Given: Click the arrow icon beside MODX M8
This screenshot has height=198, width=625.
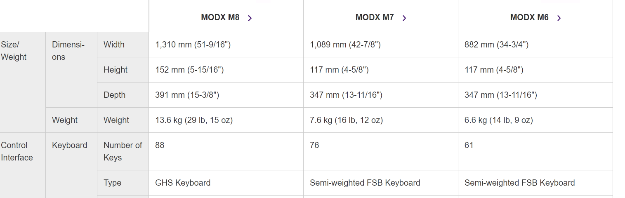Looking at the screenshot, I should click(x=250, y=18).
